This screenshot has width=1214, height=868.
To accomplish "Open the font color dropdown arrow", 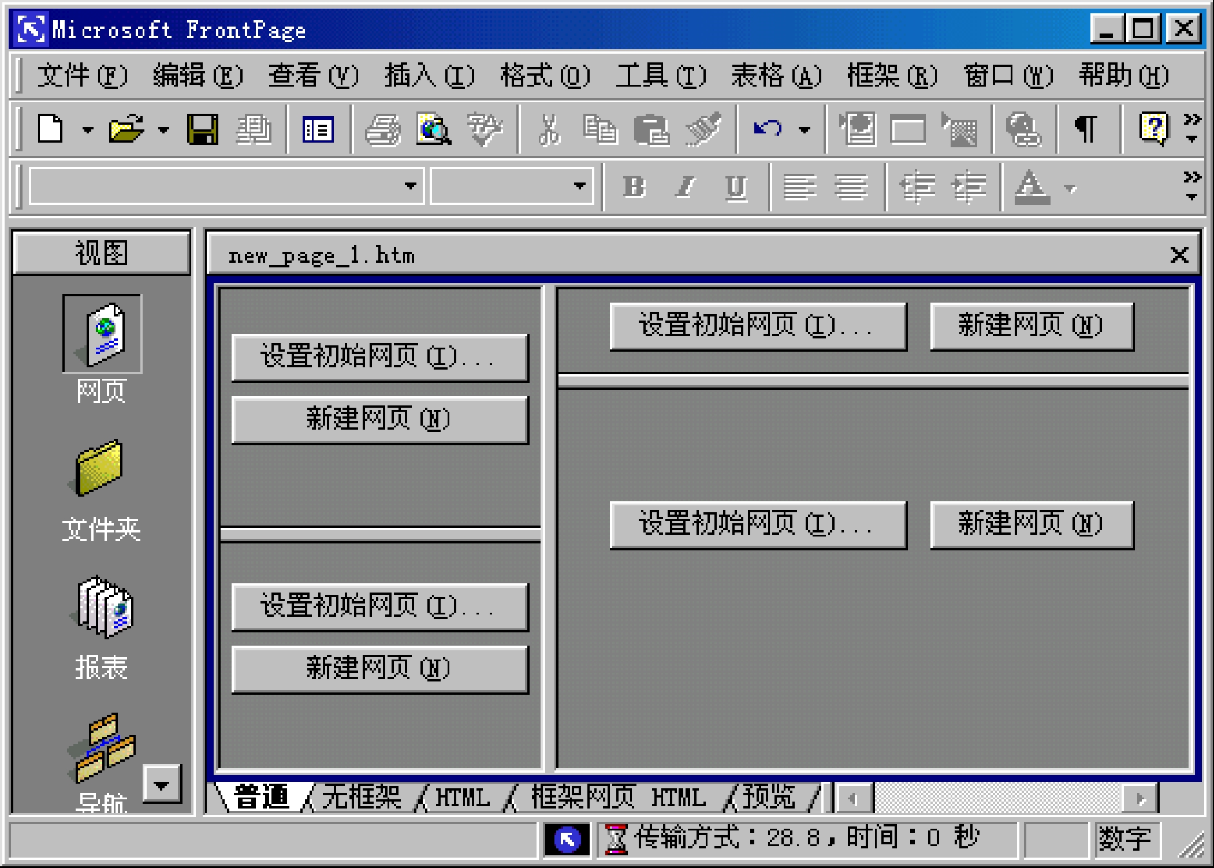I will point(1070,188).
